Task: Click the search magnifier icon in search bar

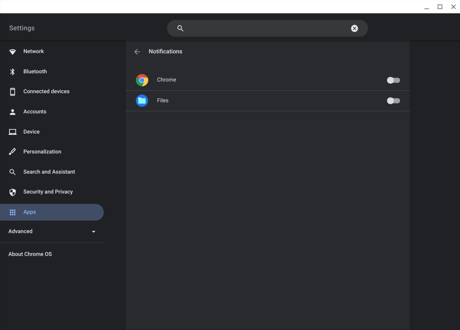Action: pos(181,28)
